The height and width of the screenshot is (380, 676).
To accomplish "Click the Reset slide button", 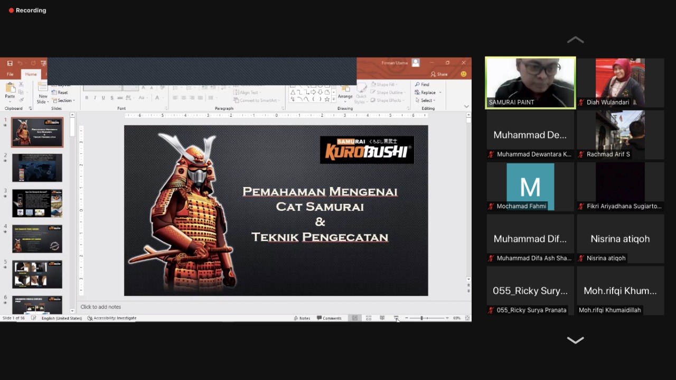I will (62, 92).
